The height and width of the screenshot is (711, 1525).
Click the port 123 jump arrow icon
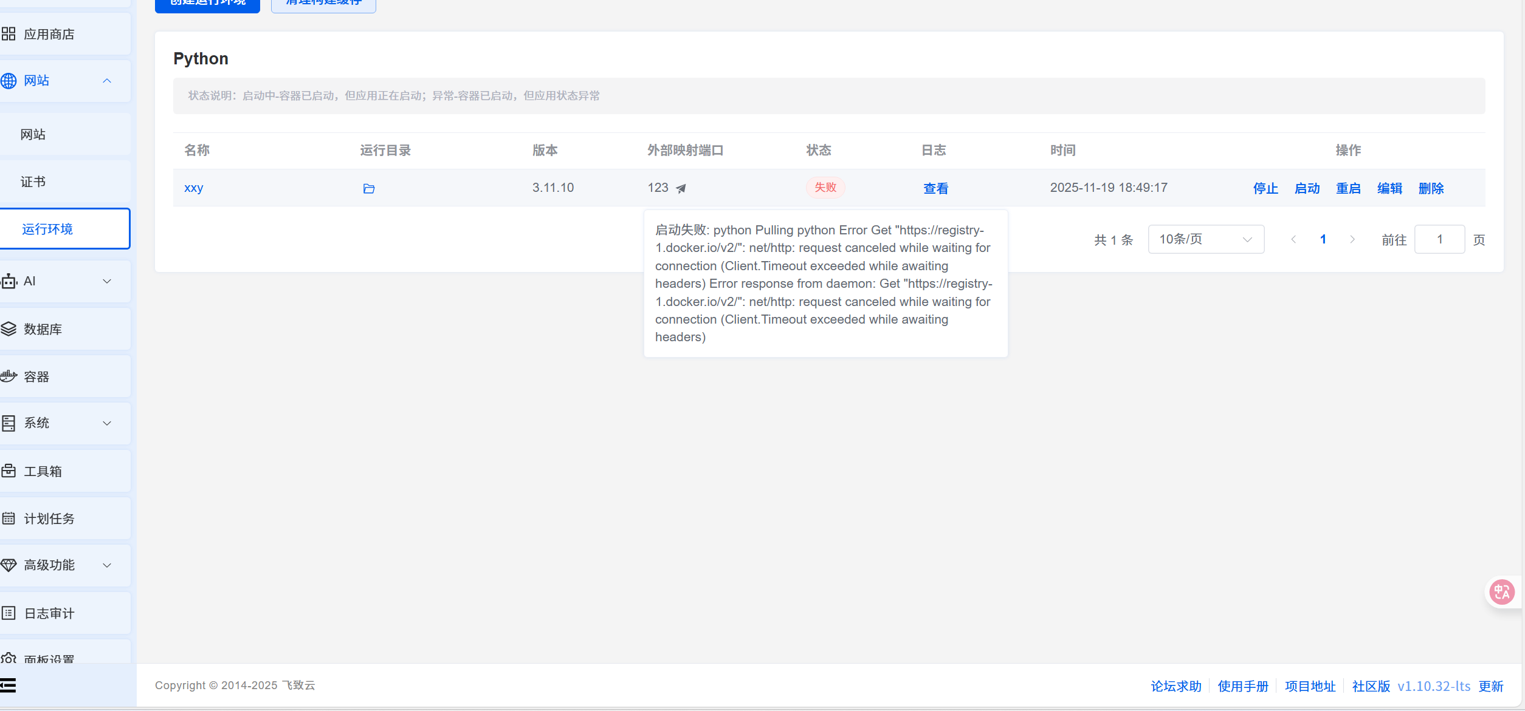pos(681,189)
